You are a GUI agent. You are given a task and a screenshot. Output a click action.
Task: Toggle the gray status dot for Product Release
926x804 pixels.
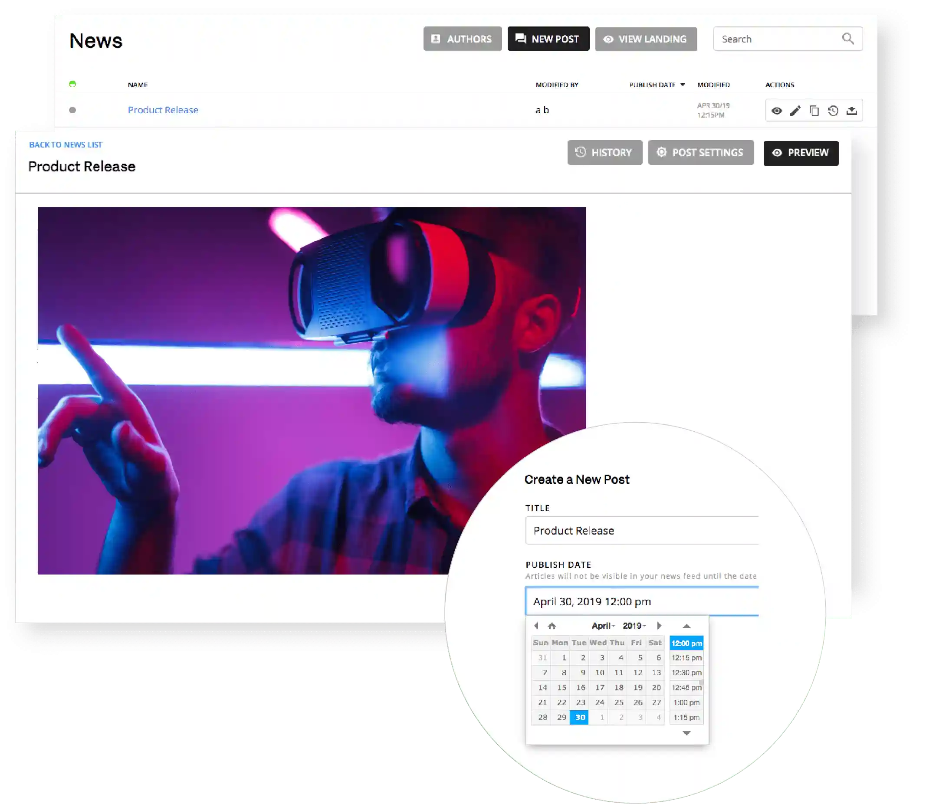pos(72,110)
